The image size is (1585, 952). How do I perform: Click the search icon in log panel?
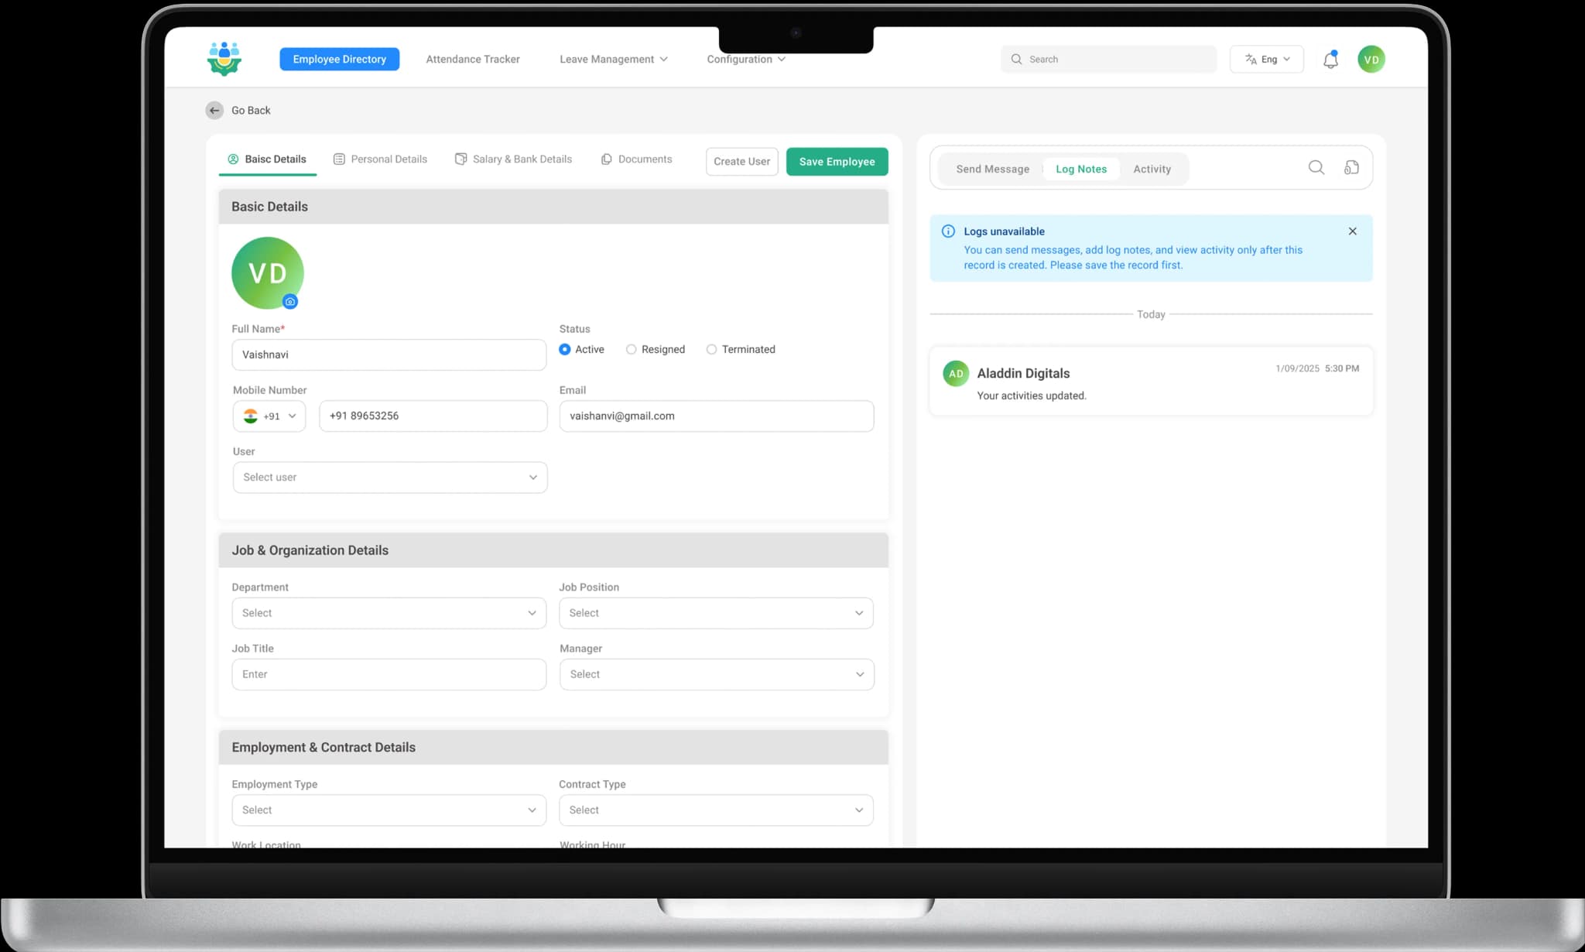(x=1316, y=168)
